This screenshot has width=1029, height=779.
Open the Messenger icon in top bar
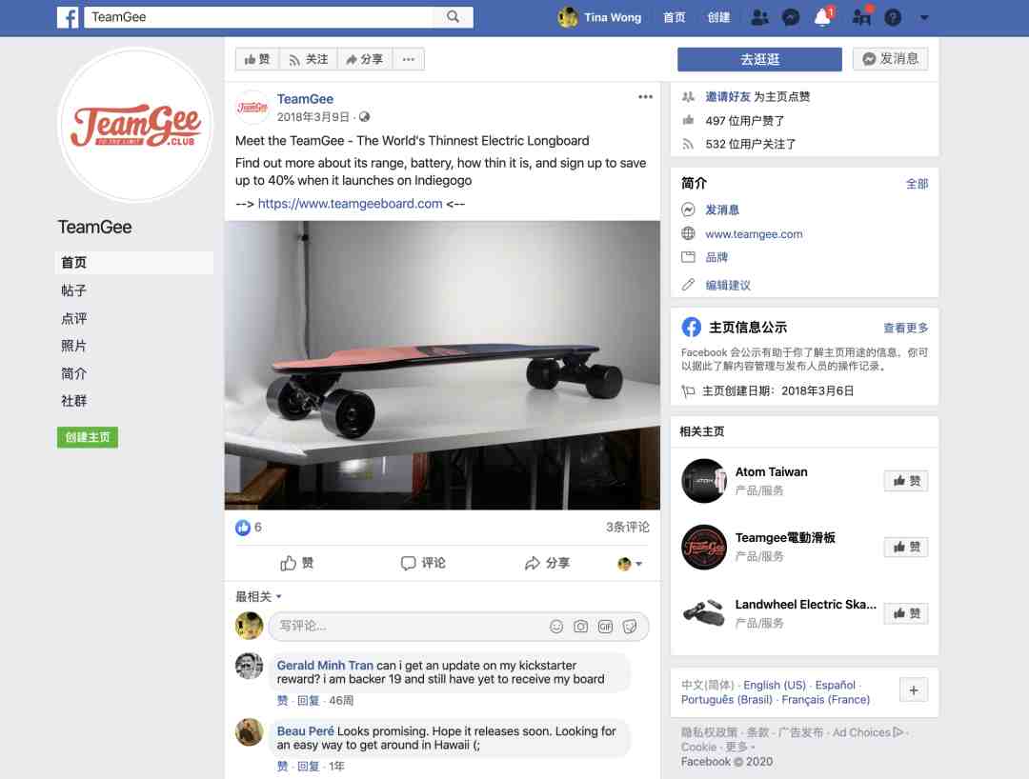coord(790,17)
